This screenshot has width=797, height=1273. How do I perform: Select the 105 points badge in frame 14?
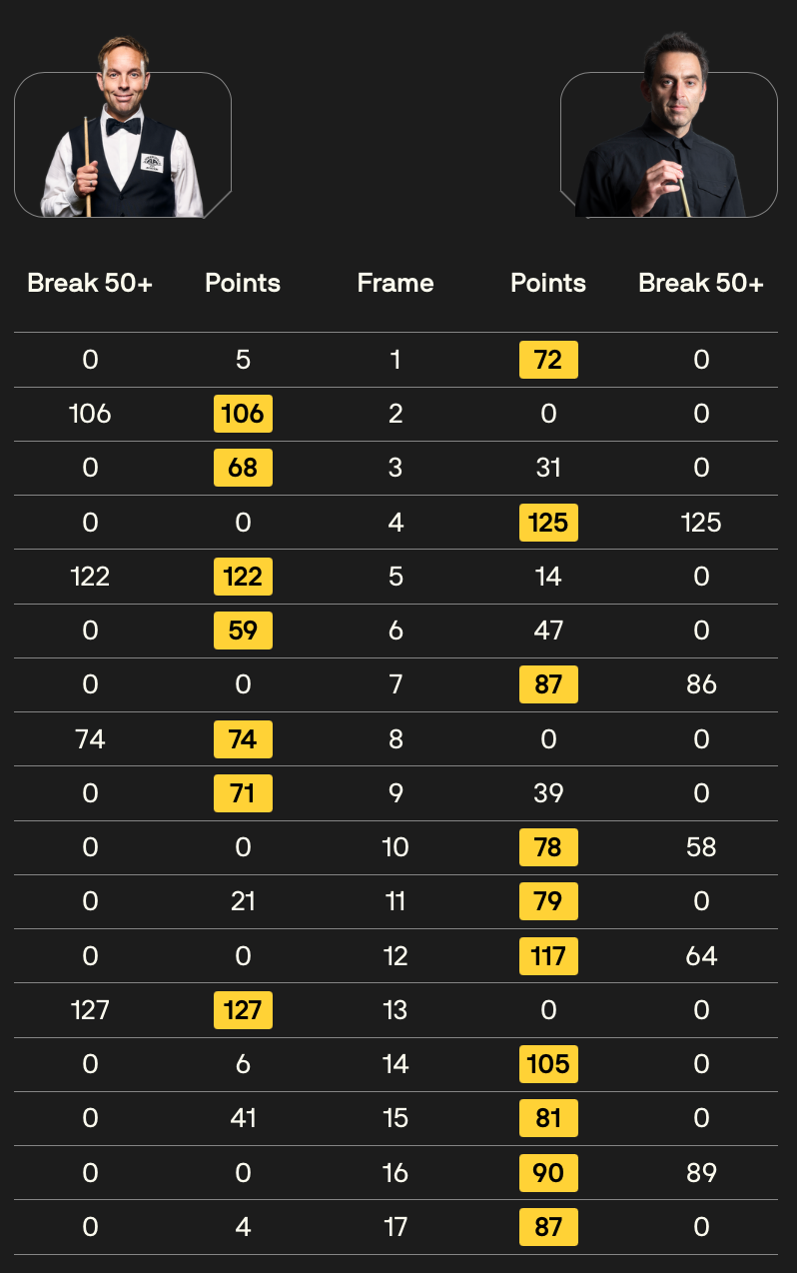pyautogui.click(x=548, y=1064)
